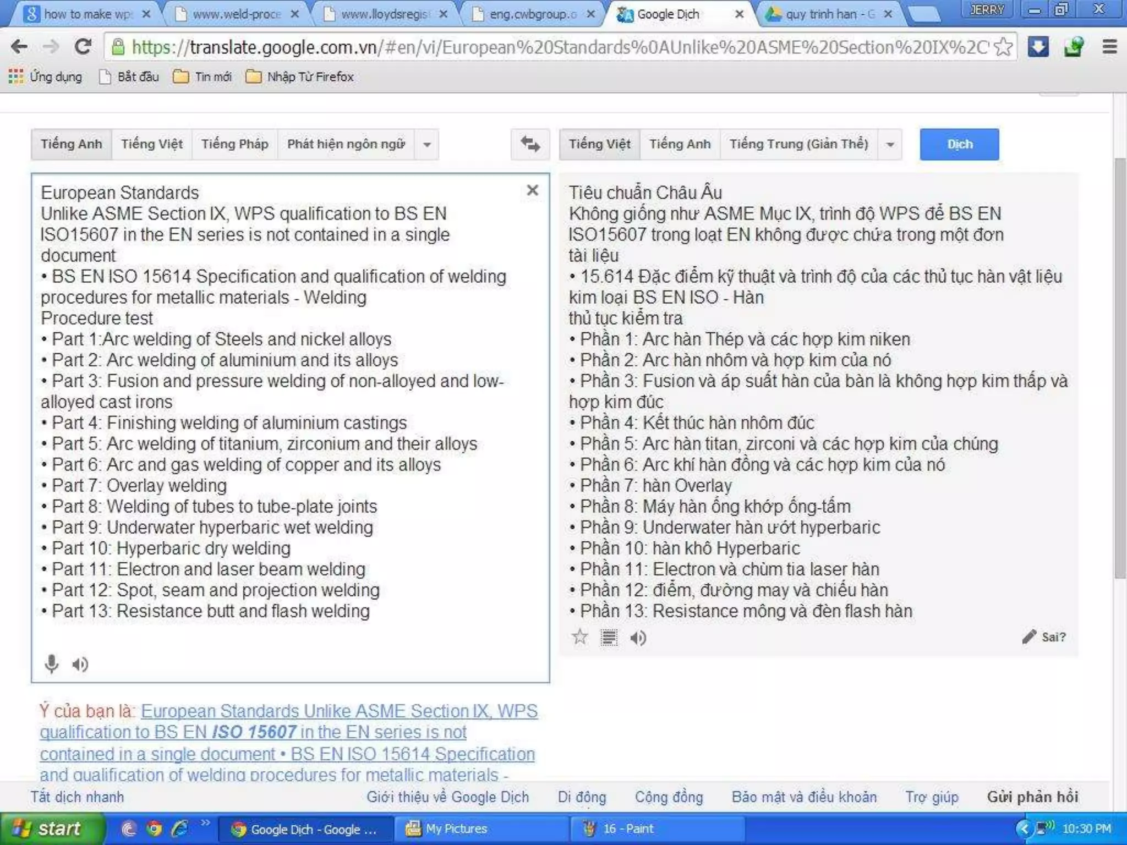Expand source language dropdown arrow
The height and width of the screenshot is (845, 1127).
427,145
